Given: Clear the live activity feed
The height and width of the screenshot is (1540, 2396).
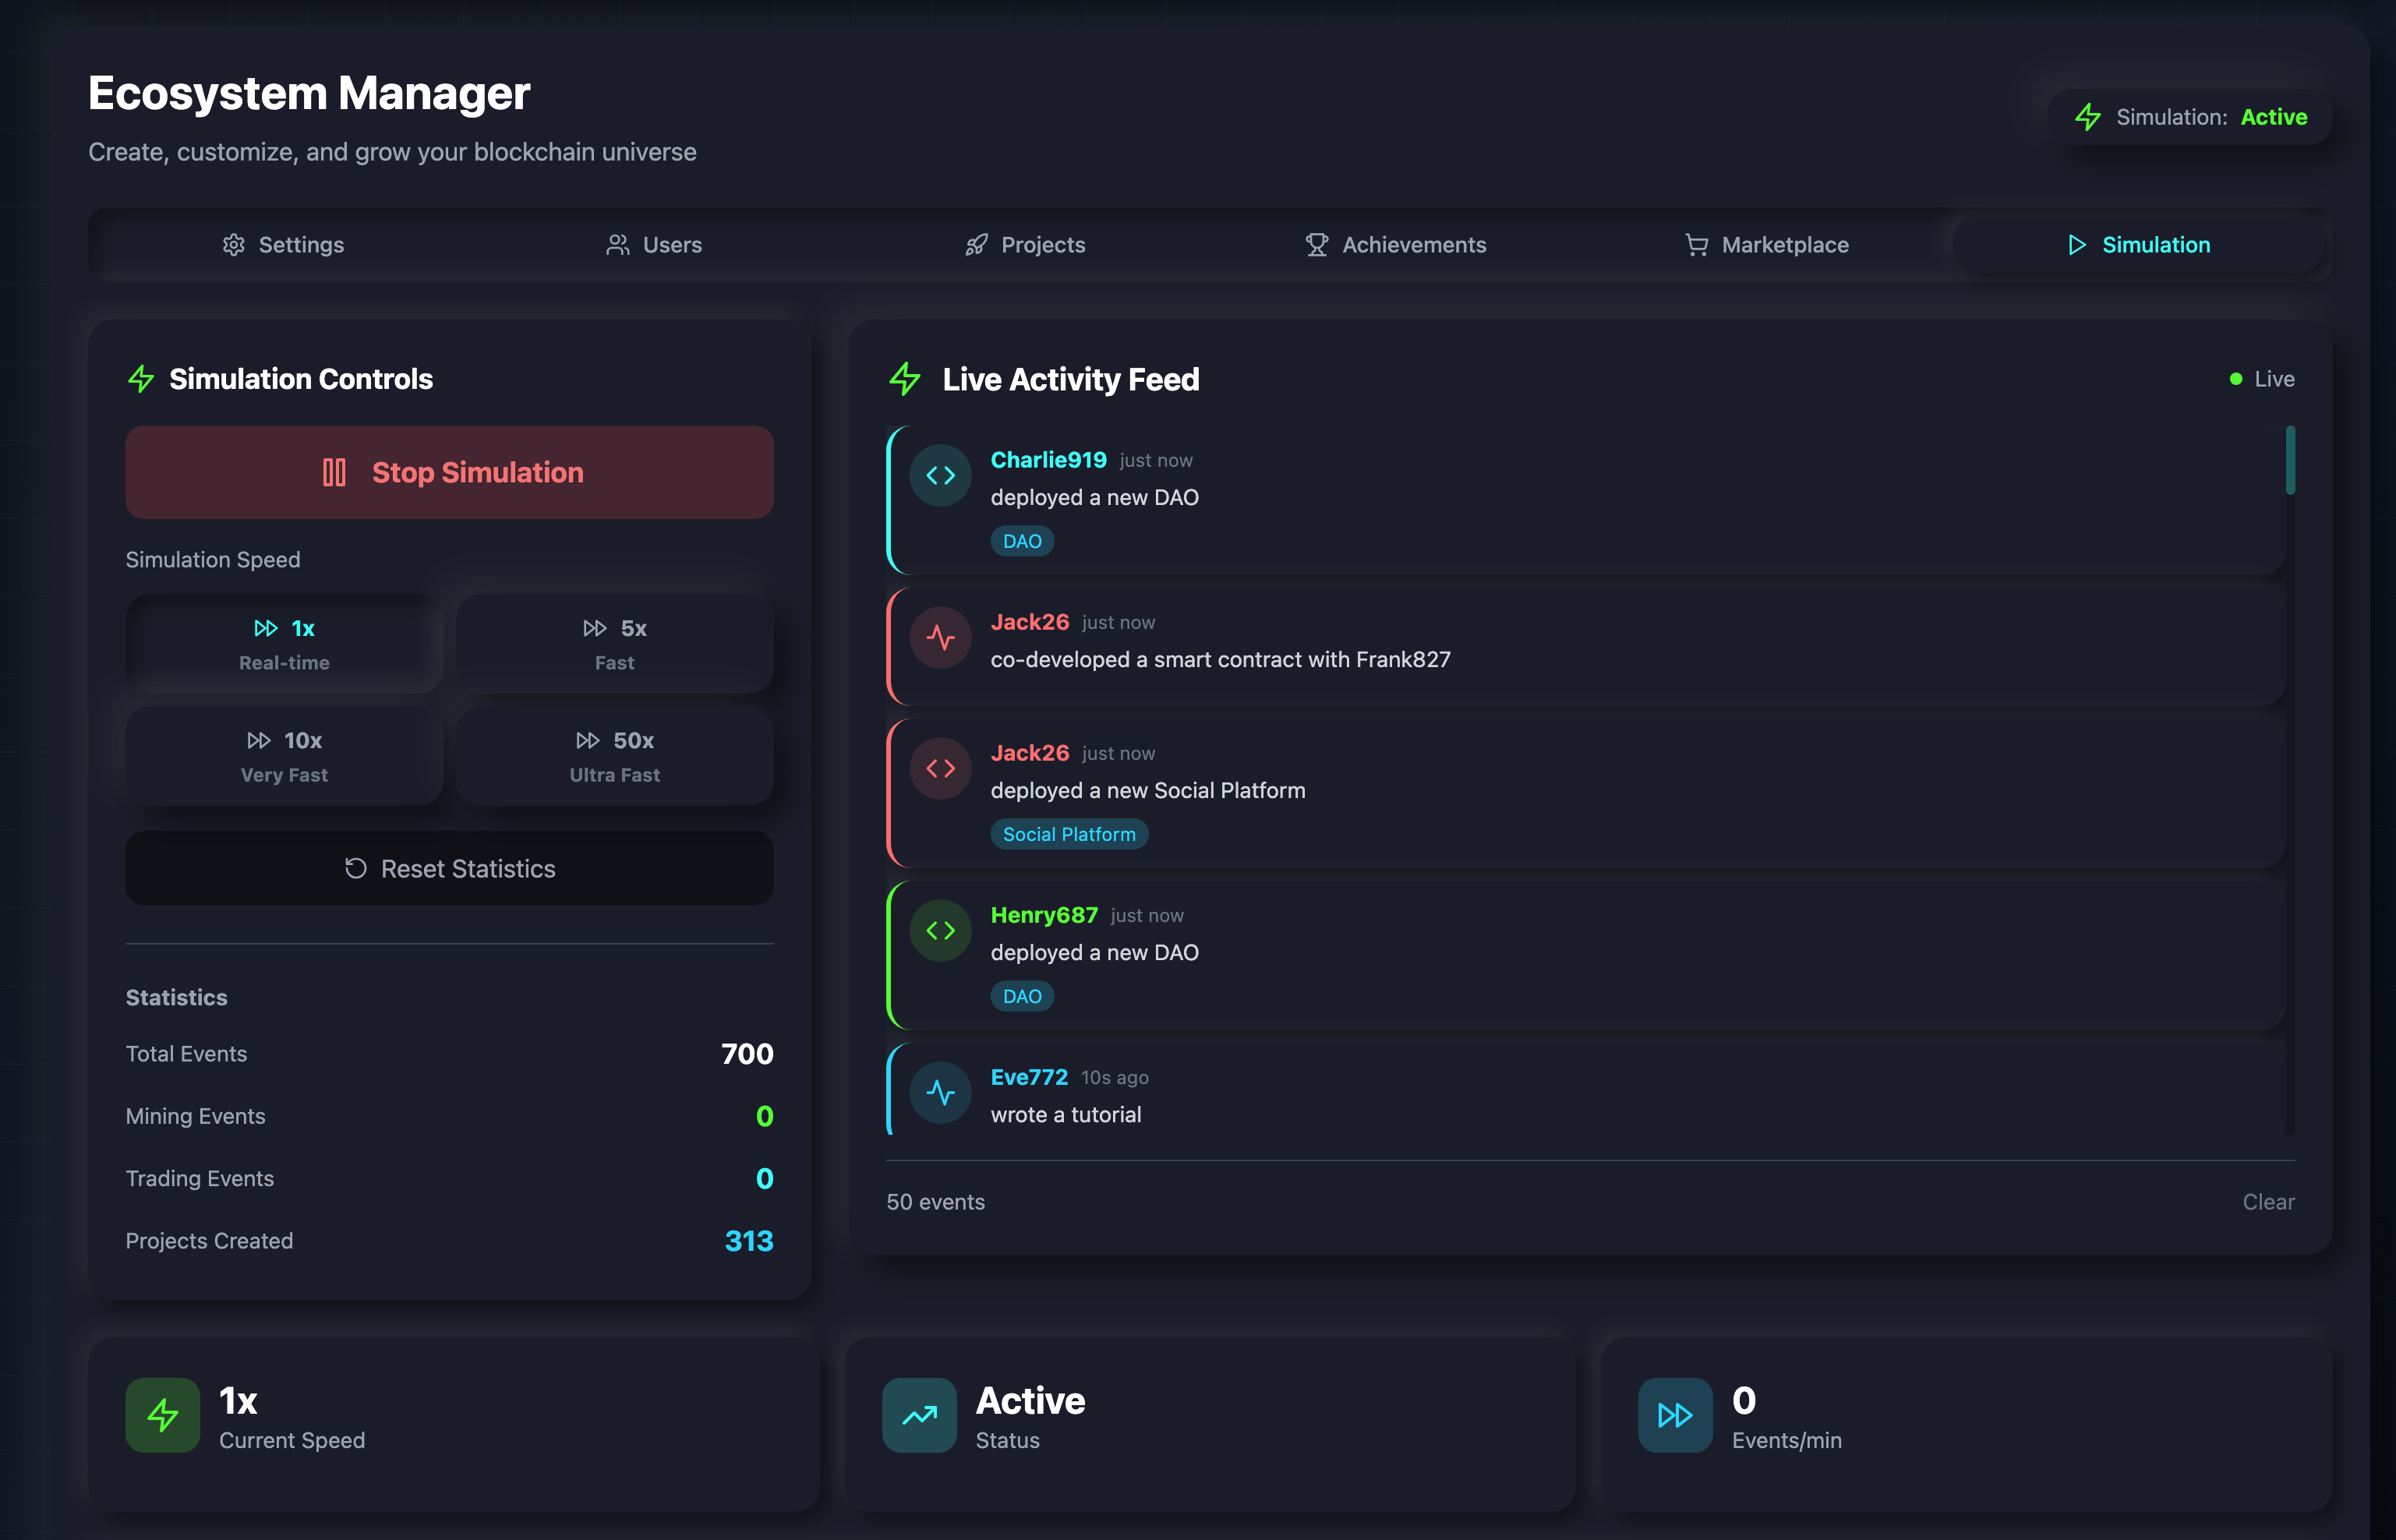Looking at the screenshot, I should coord(2267,1202).
